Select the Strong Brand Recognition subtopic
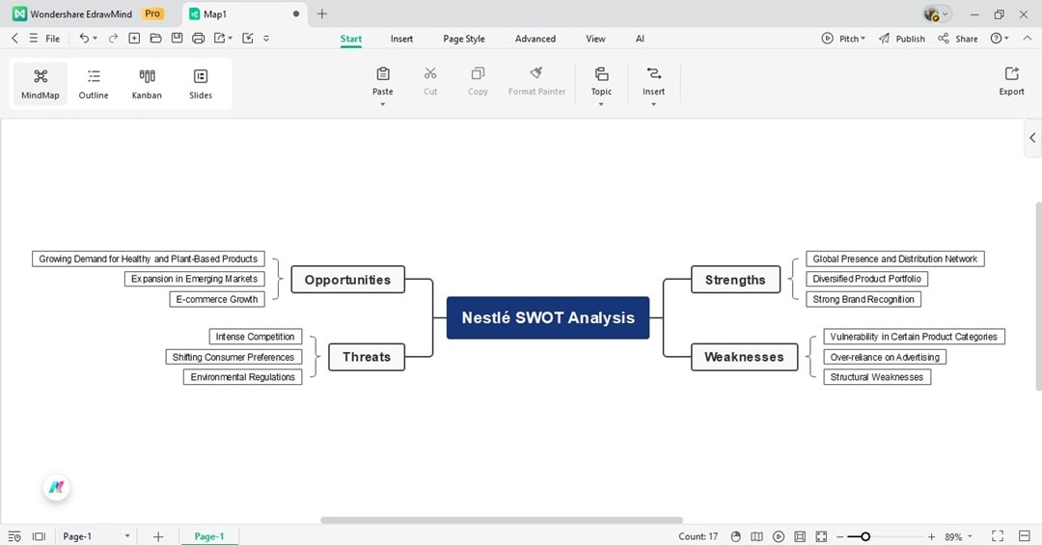The width and height of the screenshot is (1042, 545). (864, 299)
